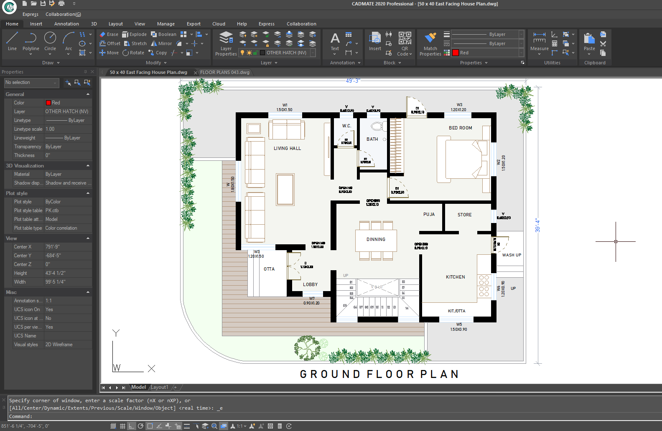Click the Red color swatch in ribbon
The height and width of the screenshot is (431, 662).
[x=456, y=53]
